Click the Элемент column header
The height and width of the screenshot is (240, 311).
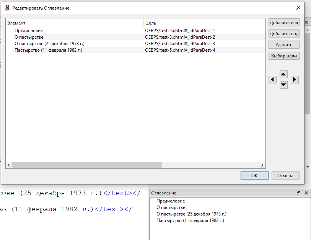[x=75, y=23]
